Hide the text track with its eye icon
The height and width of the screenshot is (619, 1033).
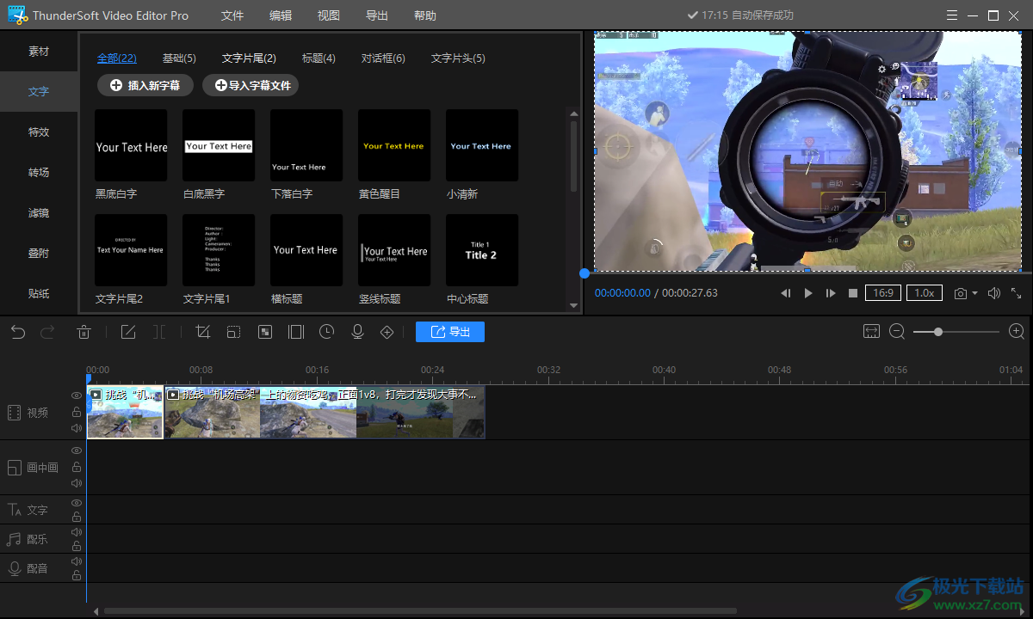tap(77, 503)
